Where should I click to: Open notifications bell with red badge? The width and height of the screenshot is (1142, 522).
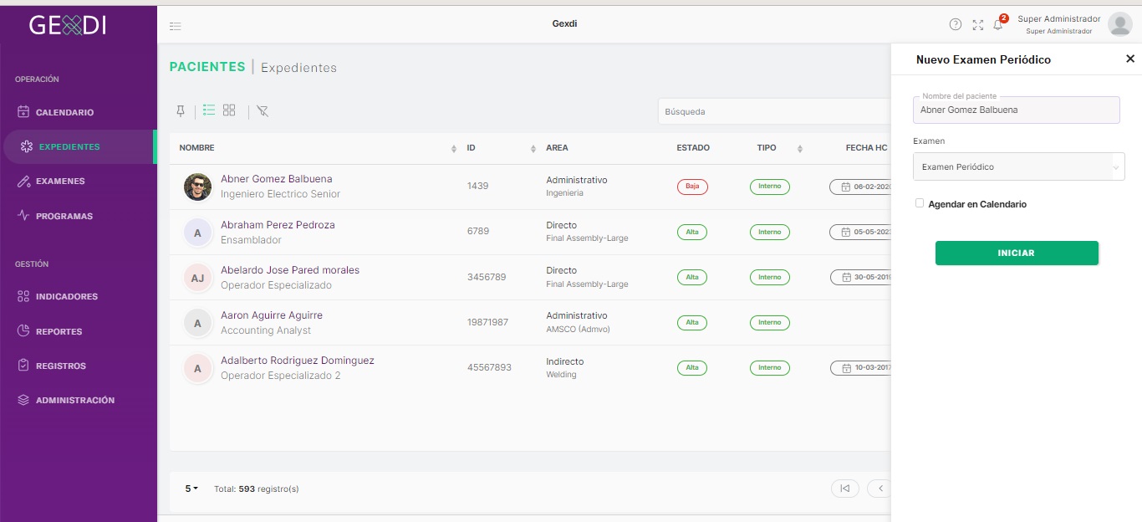[998, 24]
